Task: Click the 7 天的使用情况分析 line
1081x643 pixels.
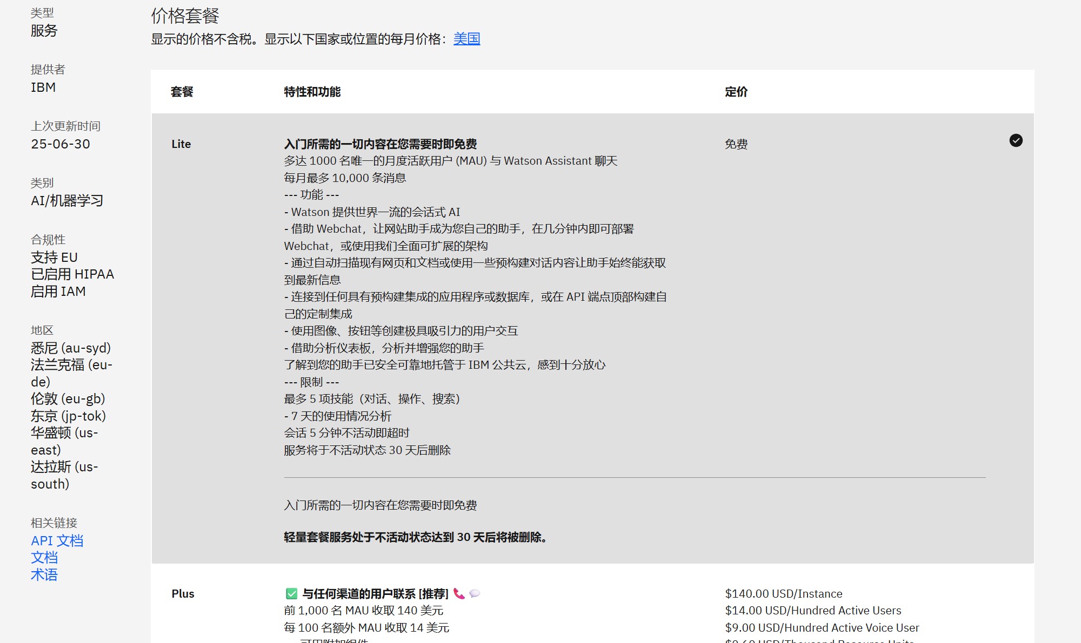Action: (x=338, y=416)
